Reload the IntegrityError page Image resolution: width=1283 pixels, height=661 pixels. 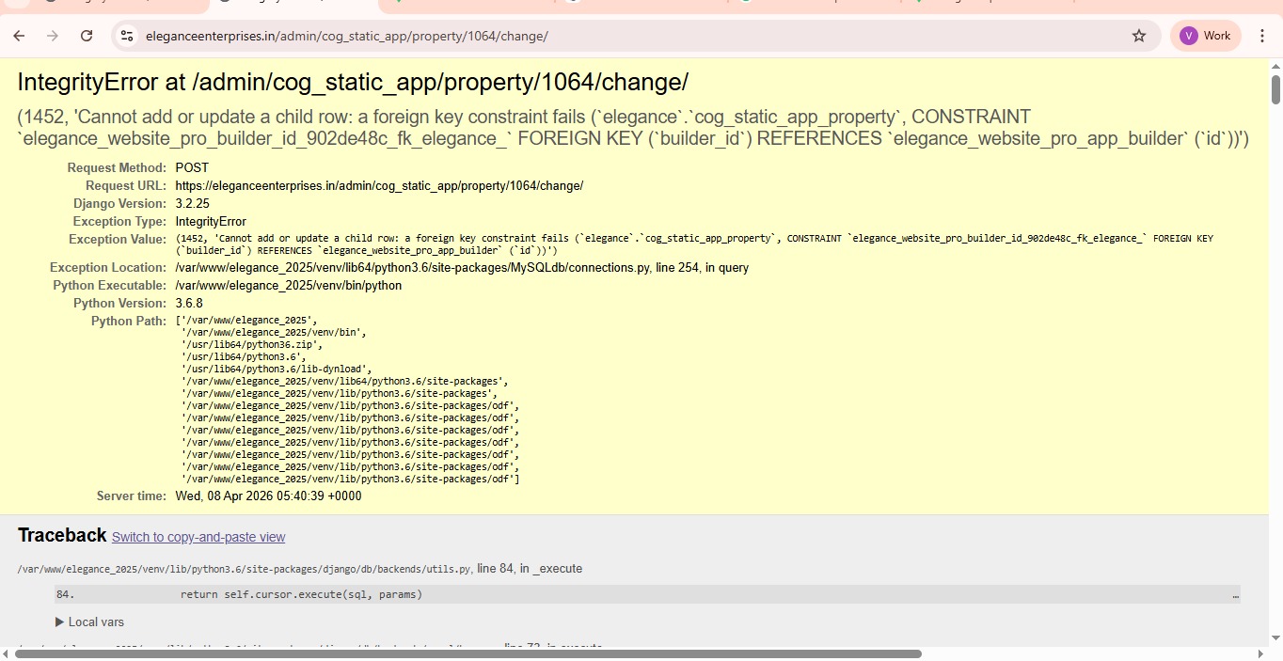tap(87, 36)
